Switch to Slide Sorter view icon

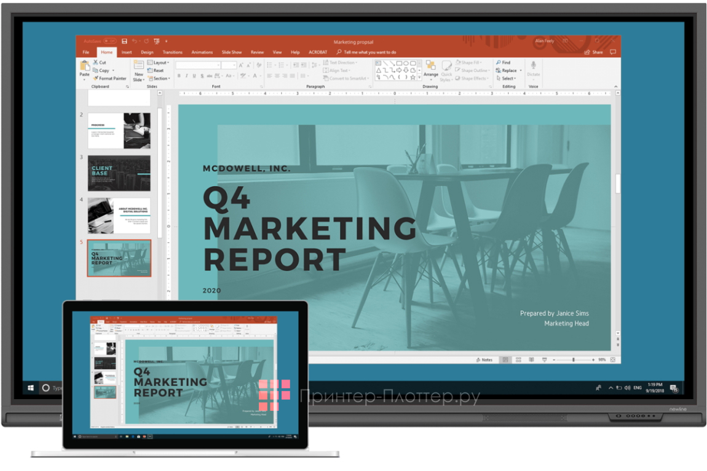[518, 360]
